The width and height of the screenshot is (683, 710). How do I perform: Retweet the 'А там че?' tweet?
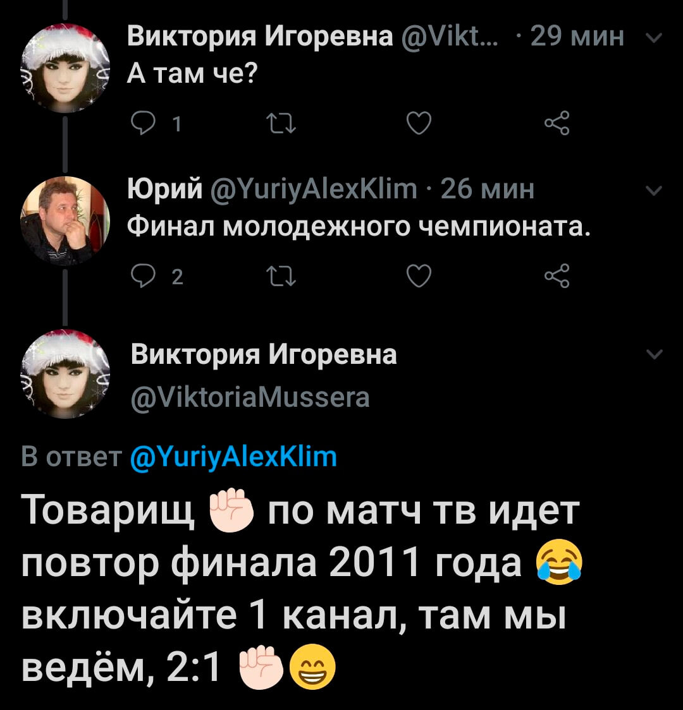click(x=281, y=124)
